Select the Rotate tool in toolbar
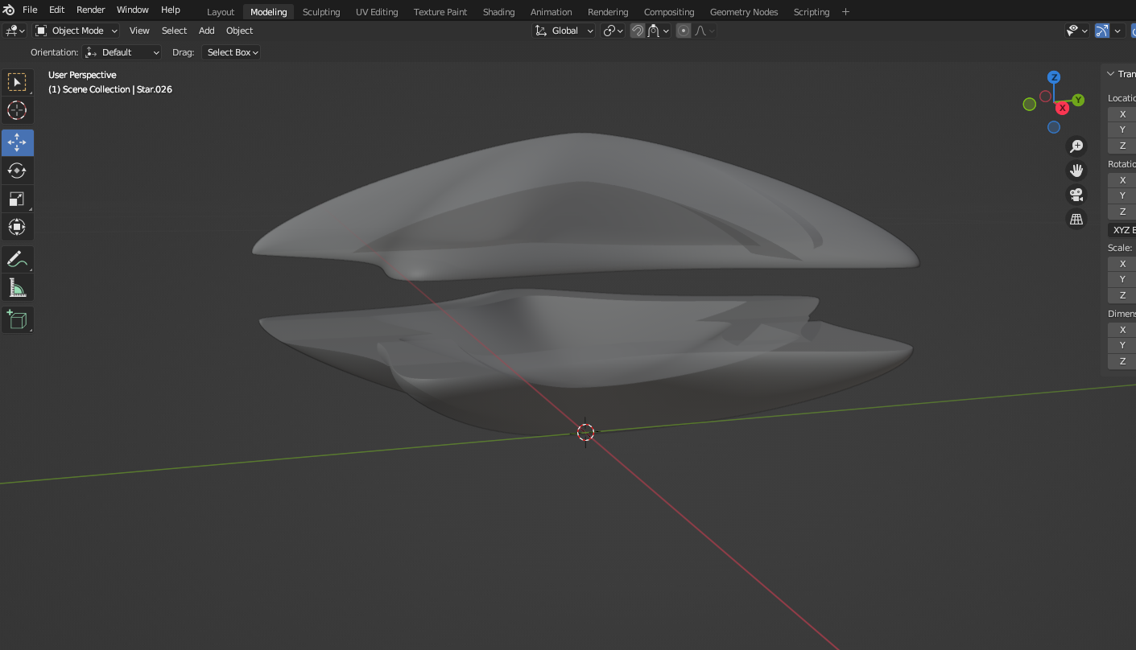 17,171
